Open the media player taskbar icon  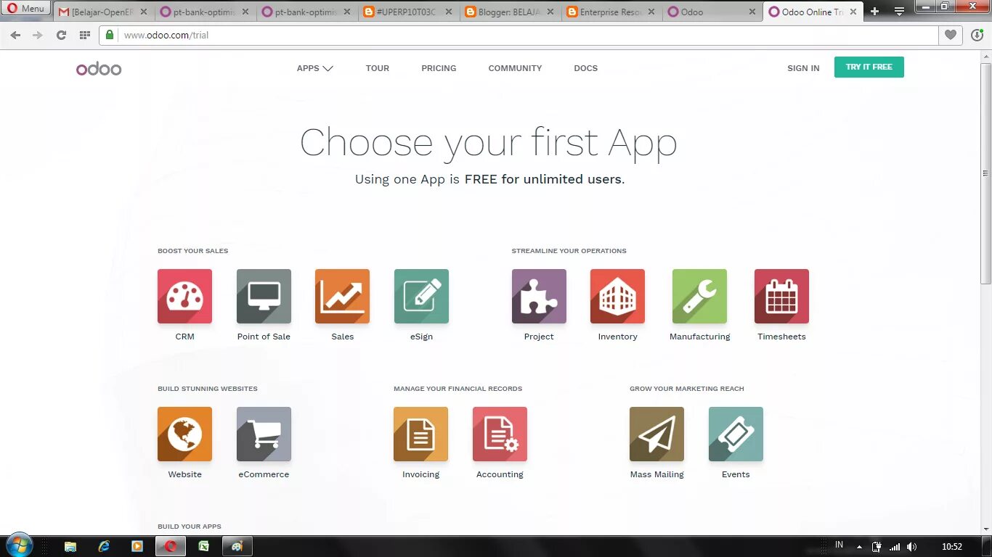137,546
